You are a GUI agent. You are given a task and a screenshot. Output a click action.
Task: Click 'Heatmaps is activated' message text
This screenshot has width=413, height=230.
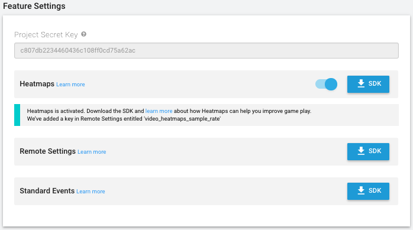[x=56, y=111]
